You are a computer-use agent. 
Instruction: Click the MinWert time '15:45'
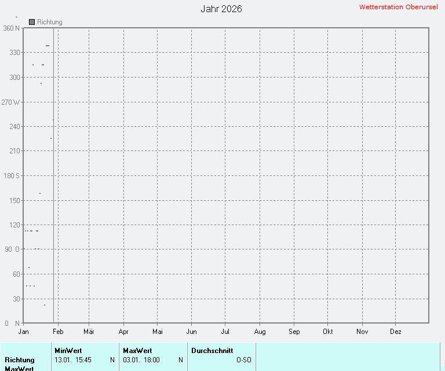pyautogui.click(x=83, y=360)
